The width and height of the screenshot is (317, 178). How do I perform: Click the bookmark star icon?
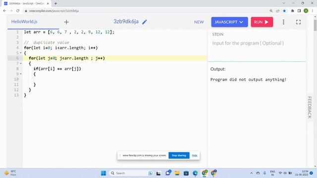click(284, 11)
